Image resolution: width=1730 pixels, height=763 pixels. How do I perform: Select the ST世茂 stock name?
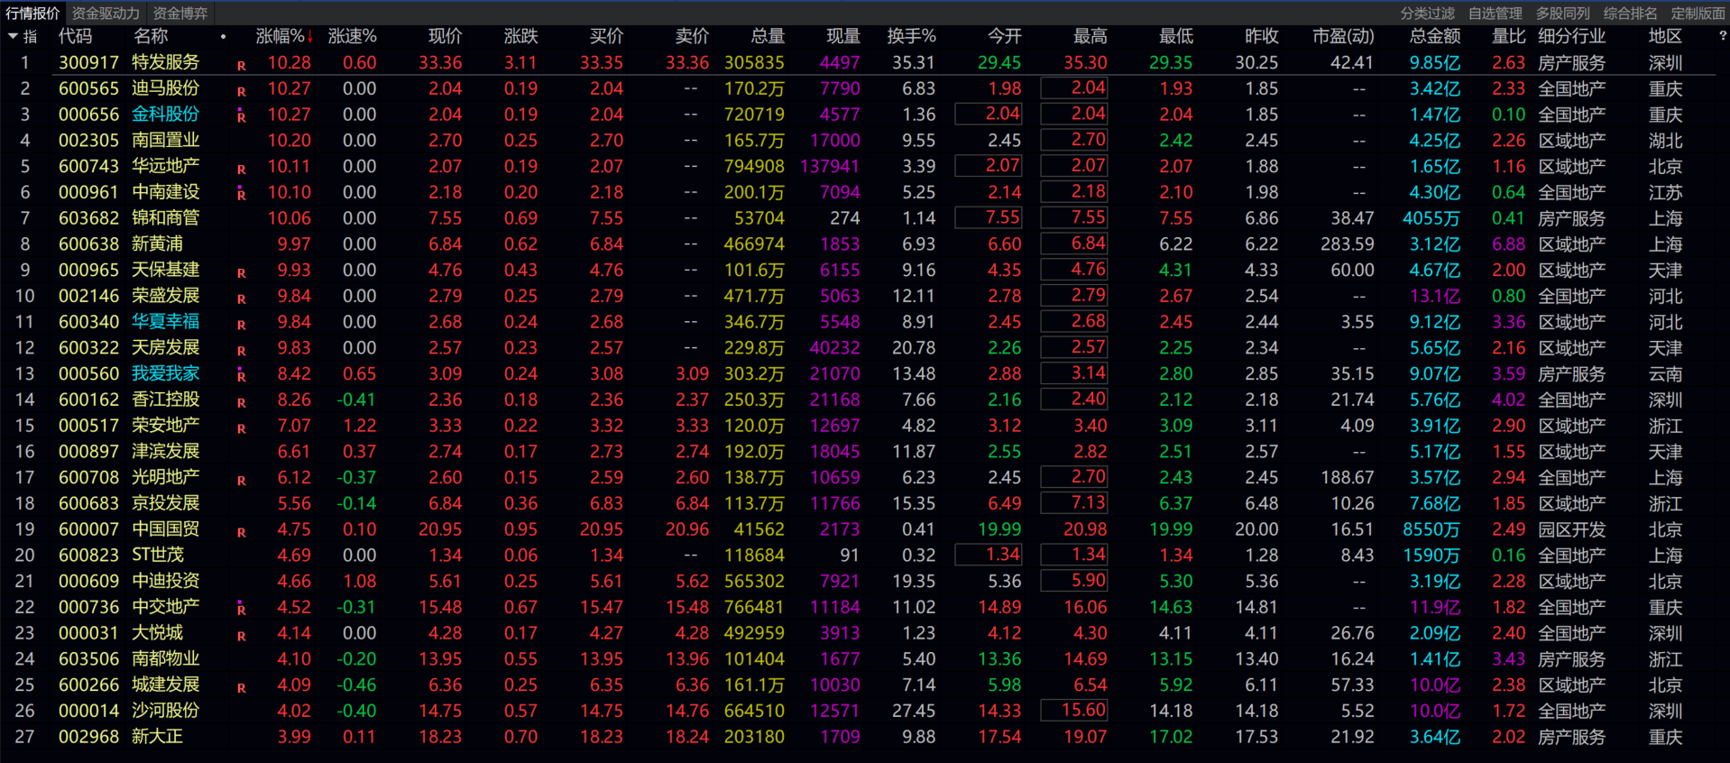[x=158, y=556]
